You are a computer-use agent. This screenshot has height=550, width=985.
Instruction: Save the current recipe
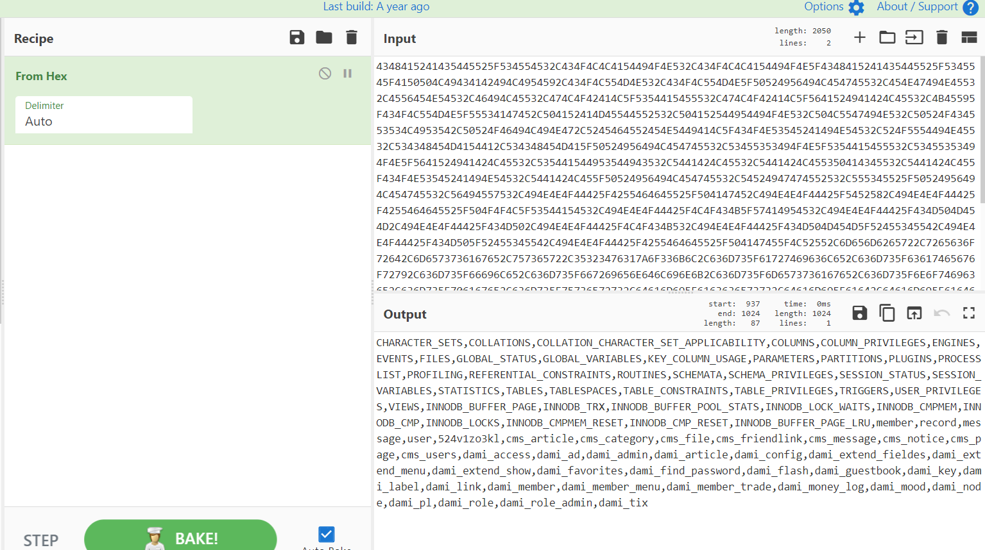tap(297, 37)
